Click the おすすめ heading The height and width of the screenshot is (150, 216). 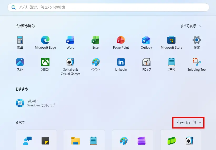coord(22,89)
